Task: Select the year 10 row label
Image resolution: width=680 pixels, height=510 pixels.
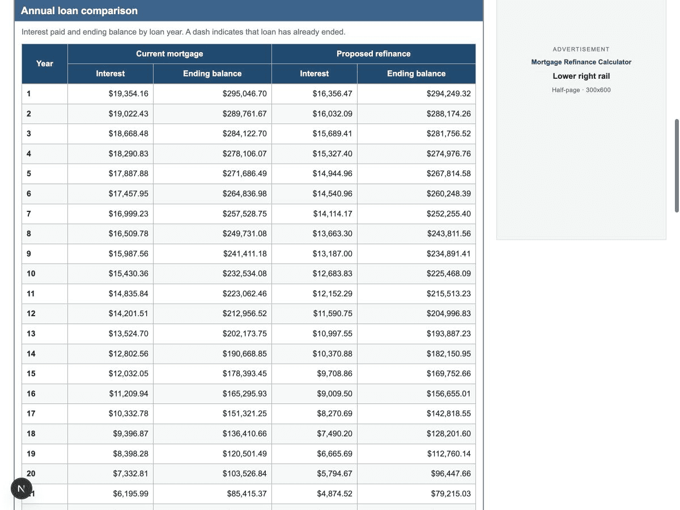Action: 45,274
